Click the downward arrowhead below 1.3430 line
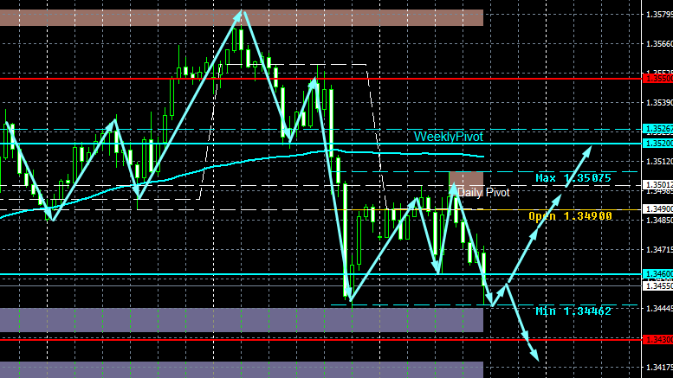The width and height of the screenshot is (673, 378). tap(534, 356)
